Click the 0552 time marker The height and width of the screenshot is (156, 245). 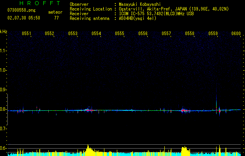pyautogui.click(x=49, y=33)
